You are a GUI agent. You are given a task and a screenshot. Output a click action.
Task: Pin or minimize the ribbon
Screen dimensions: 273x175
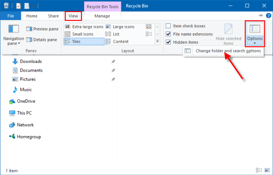point(261,16)
